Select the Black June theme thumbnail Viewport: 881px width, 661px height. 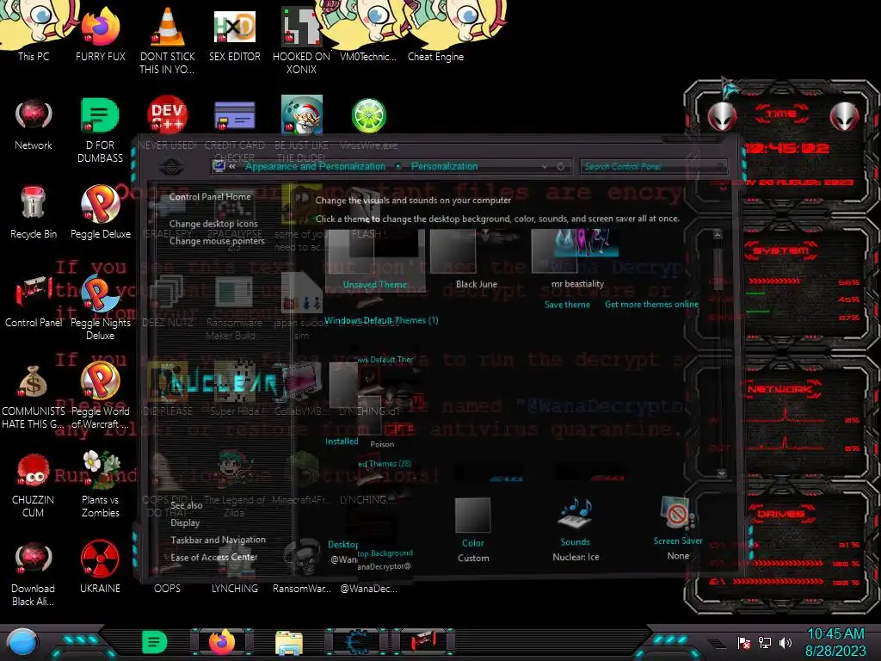477,259
